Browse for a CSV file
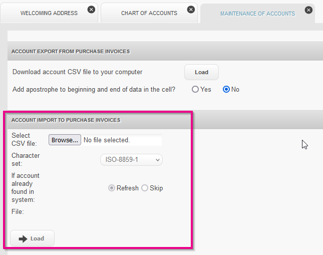323x255 pixels. click(65, 140)
